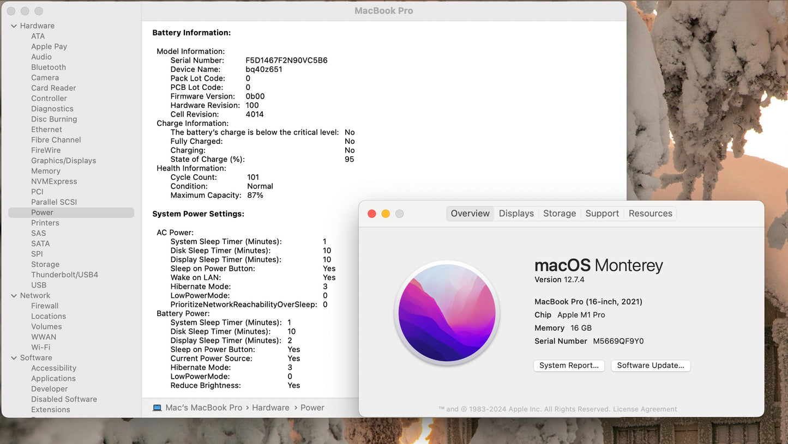Select Thunderbolt/USB4 in the Hardware list

coord(64,275)
